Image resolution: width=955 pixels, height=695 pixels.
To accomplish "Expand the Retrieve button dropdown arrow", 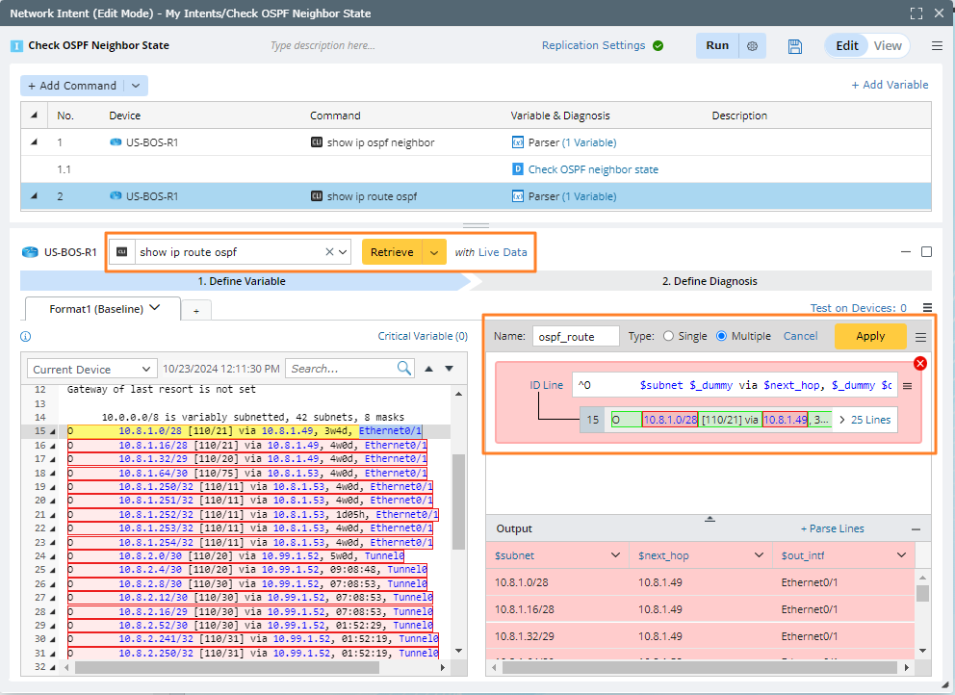I will click(435, 252).
